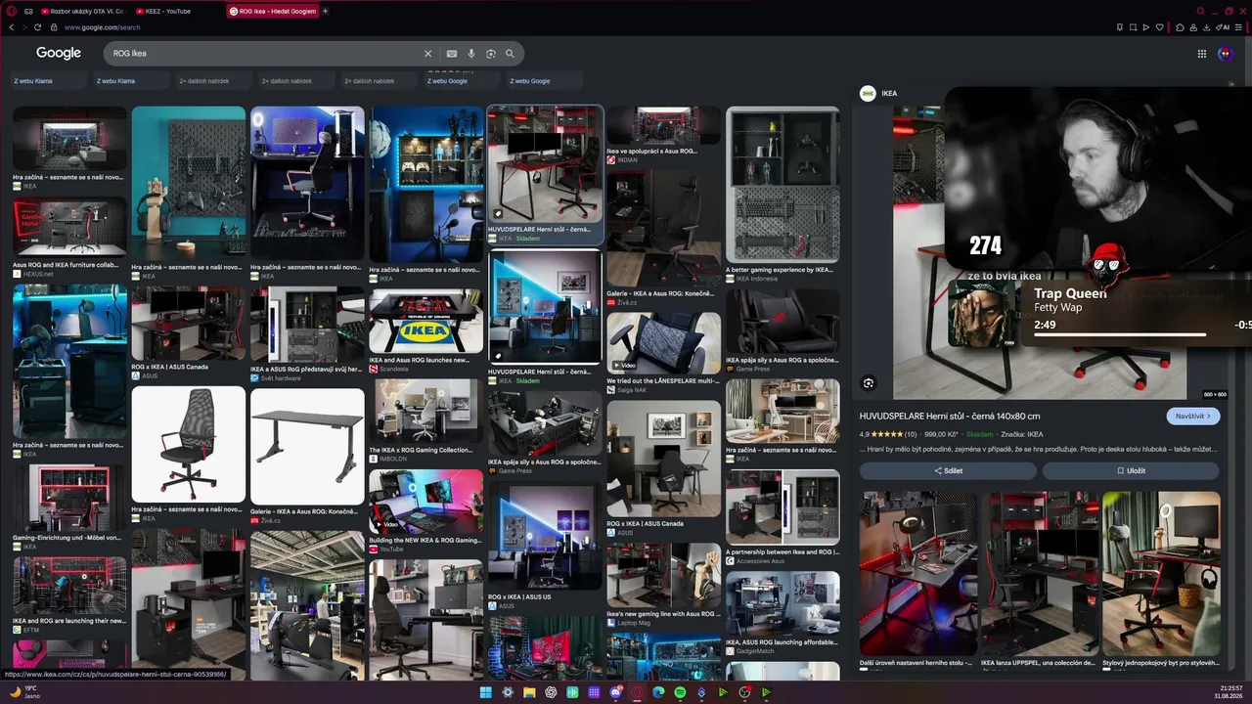Screen dimensions: 1252x704
Task: Click the www.google.com/search address bar
Action: click(103, 27)
